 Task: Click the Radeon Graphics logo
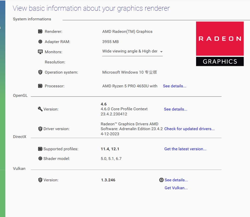point(220,43)
